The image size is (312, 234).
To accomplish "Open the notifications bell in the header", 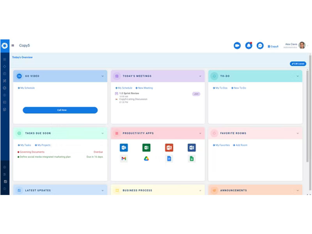I will 249,46.
